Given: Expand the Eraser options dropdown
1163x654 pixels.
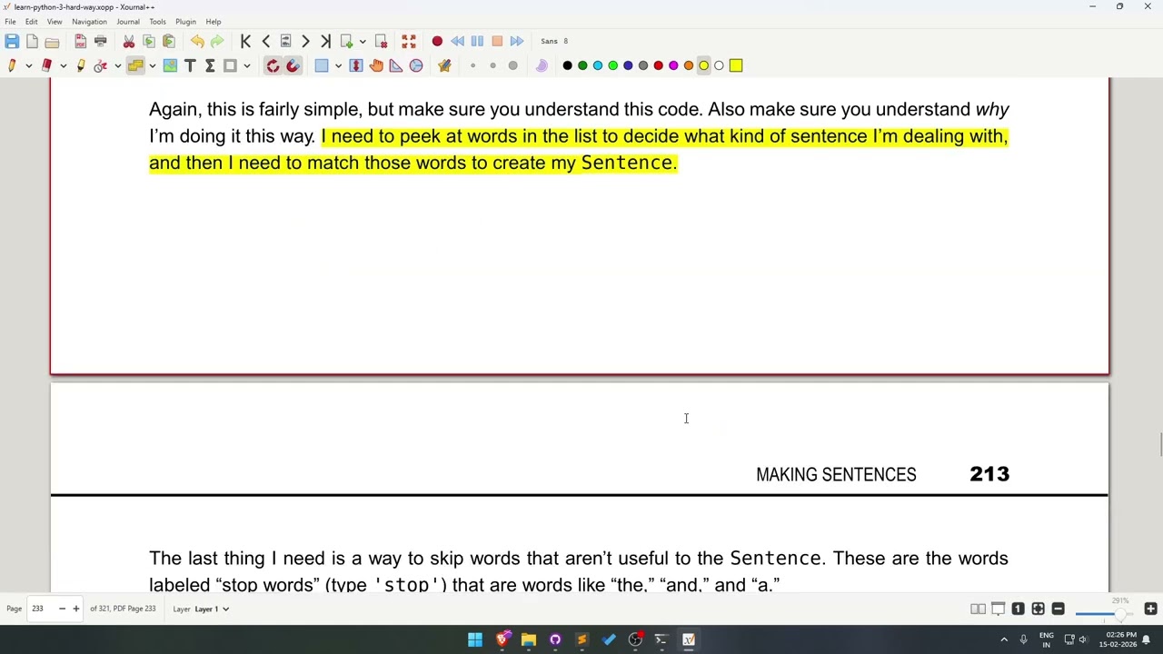Looking at the screenshot, I should (x=63, y=65).
